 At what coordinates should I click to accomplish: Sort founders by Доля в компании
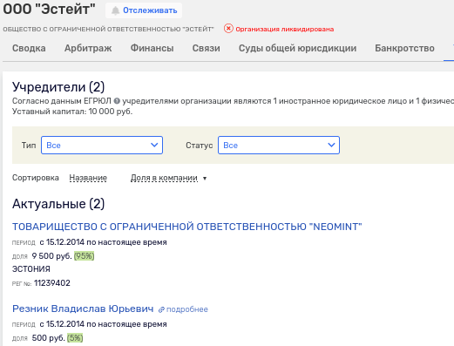click(x=164, y=178)
